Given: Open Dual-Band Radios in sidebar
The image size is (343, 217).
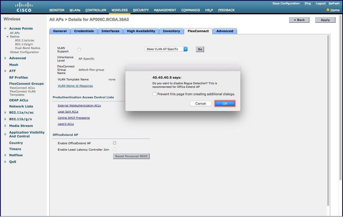Looking at the screenshot, I should (x=28, y=48).
